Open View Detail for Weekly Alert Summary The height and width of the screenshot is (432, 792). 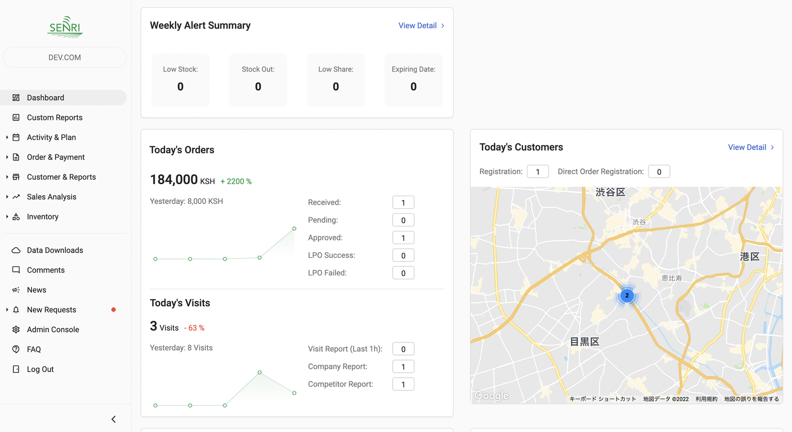click(421, 26)
